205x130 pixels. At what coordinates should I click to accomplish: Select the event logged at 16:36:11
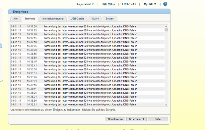tap(88, 89)
